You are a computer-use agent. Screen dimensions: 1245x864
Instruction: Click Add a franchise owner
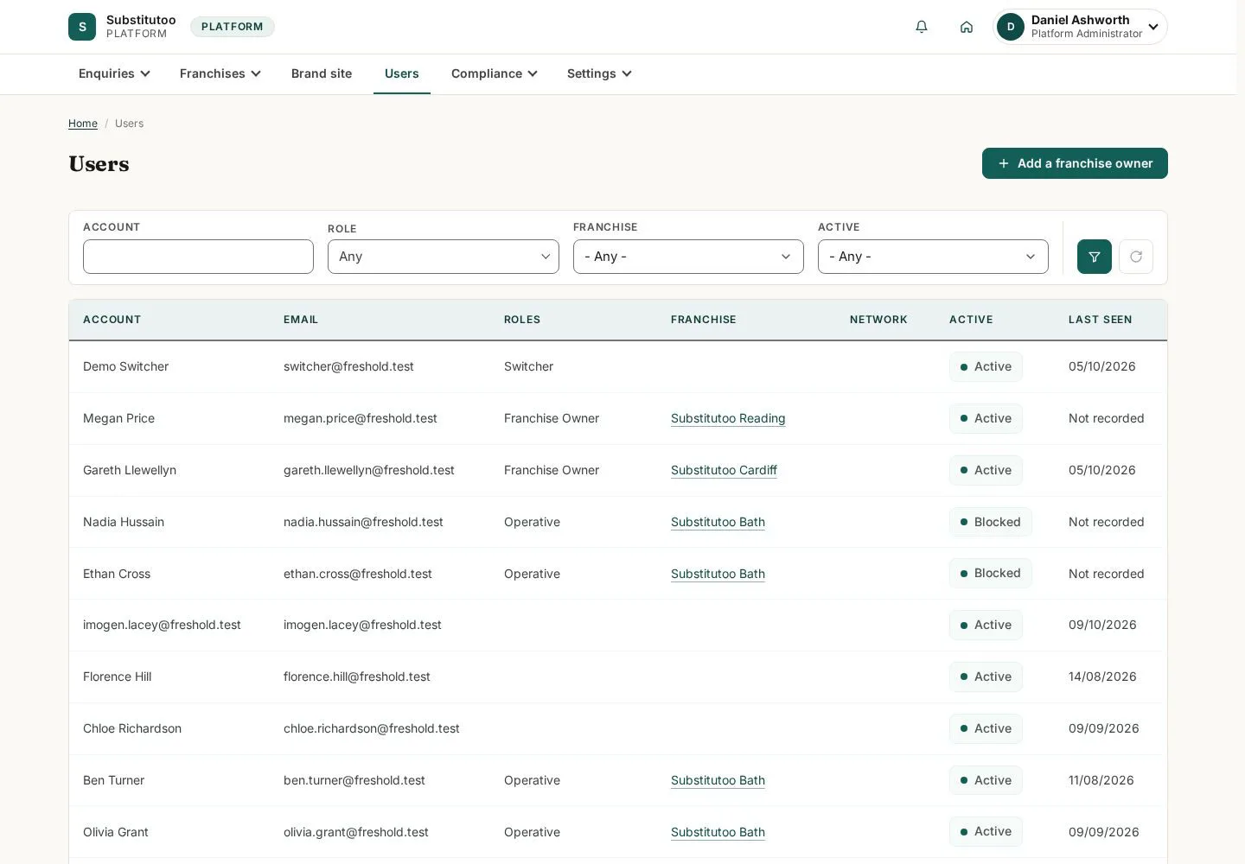coord(1075,163)
